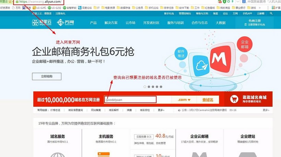Click the Aliyun logo in the header
This screenshot has height=157, width=281.
pos(42,22)
